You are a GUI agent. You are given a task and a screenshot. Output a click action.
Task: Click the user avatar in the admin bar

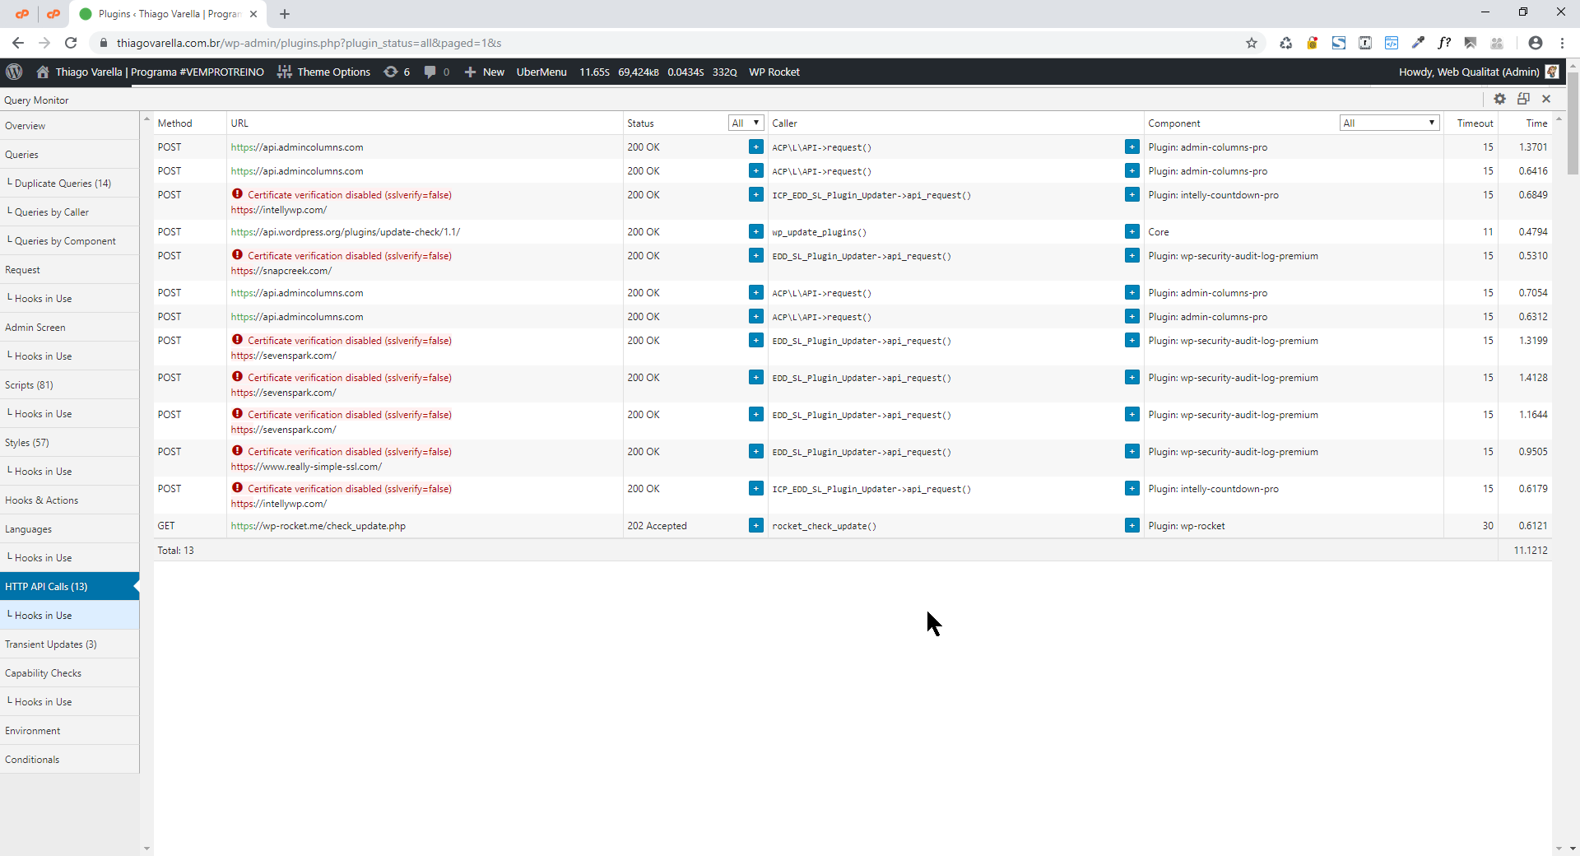pos(1552,72)
